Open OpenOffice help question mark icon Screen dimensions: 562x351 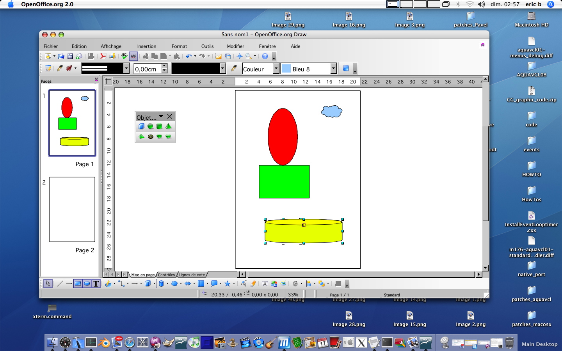(265, 56)
